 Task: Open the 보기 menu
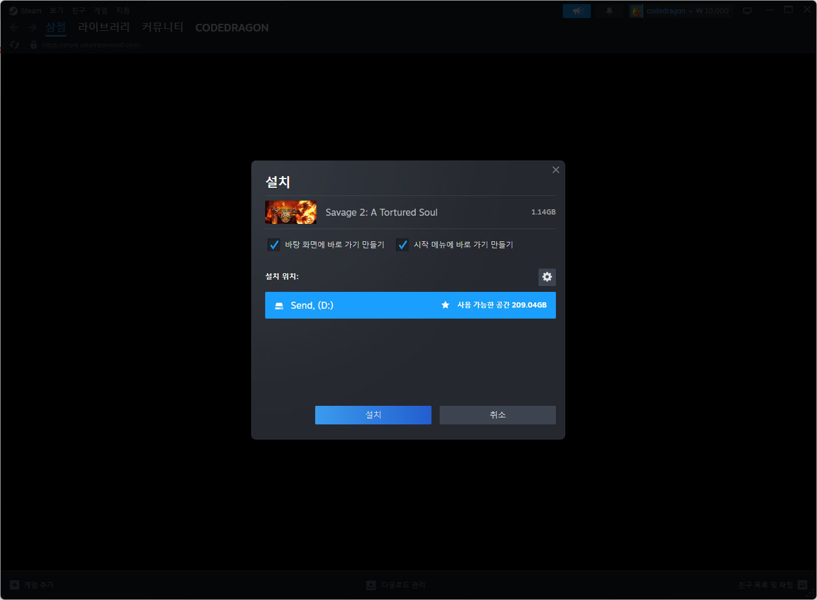point(56,10)
